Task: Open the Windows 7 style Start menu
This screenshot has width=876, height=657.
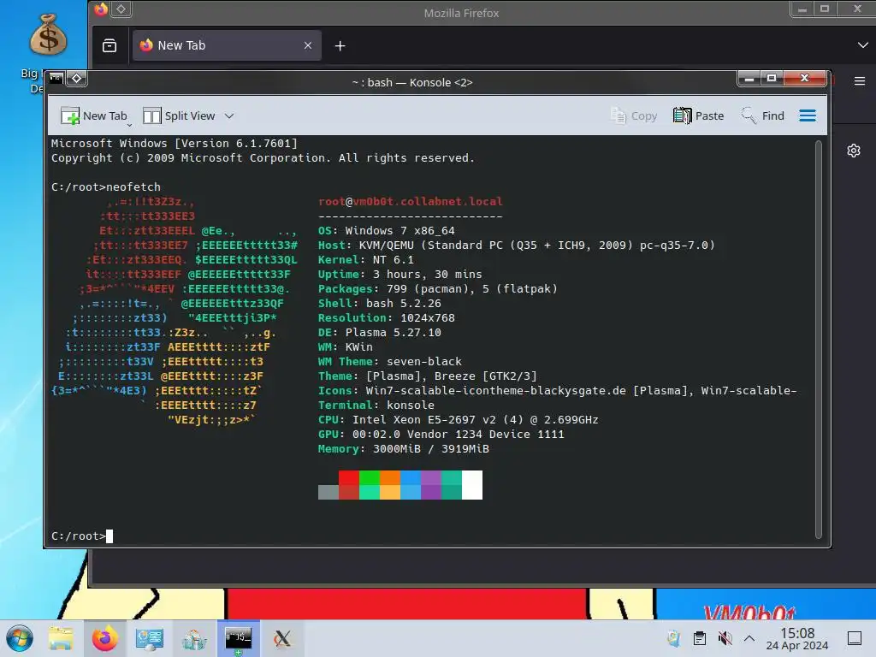Action: [20, 638]
